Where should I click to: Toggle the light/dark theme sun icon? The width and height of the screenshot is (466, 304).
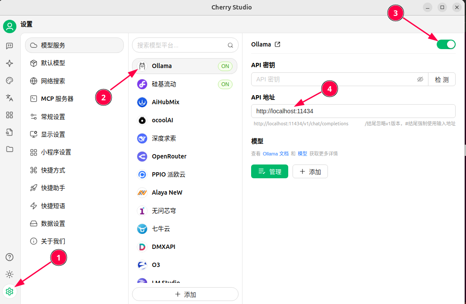[9, 274]
